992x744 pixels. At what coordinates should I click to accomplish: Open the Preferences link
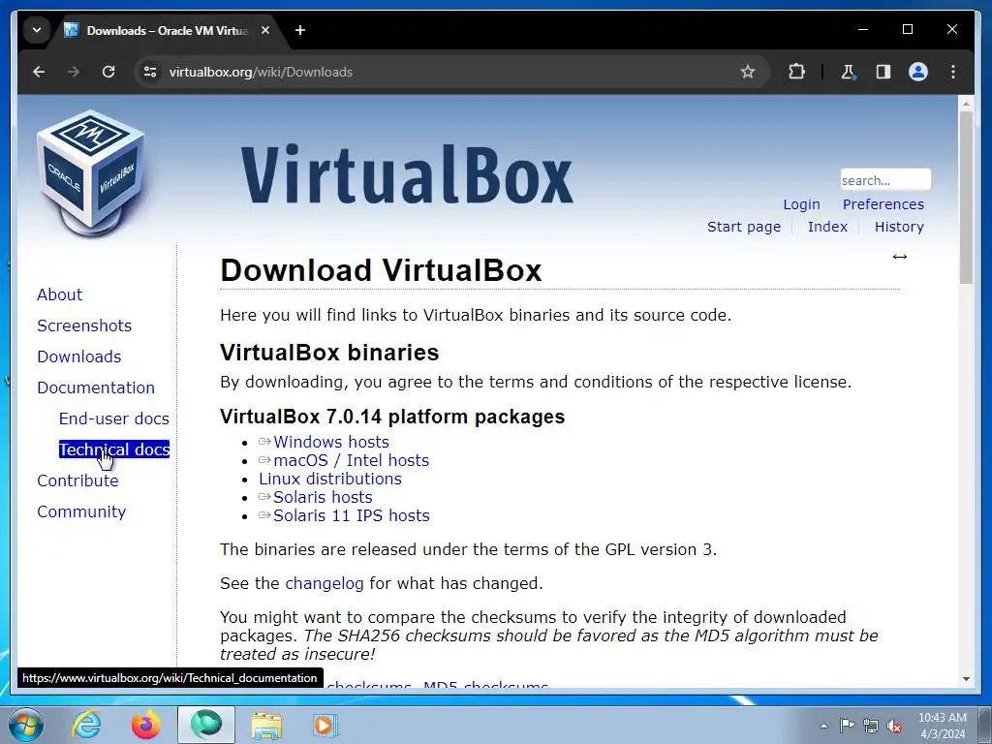883,205
